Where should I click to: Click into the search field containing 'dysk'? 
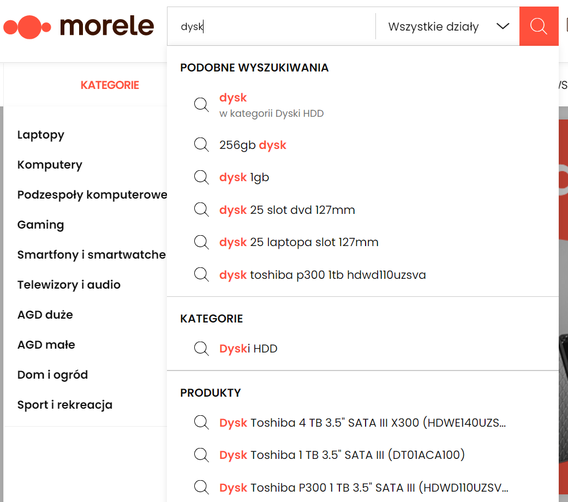[x=273, y=26]
